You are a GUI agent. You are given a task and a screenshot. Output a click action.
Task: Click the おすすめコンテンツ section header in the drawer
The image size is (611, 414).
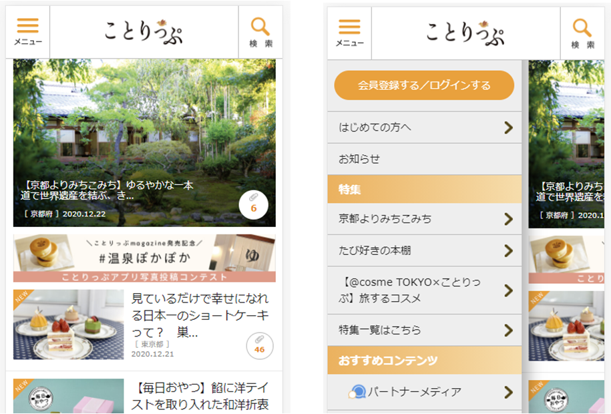point(424,360)
